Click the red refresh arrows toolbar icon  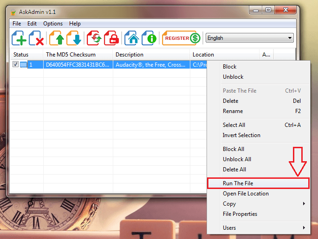(x=94, y=38)
